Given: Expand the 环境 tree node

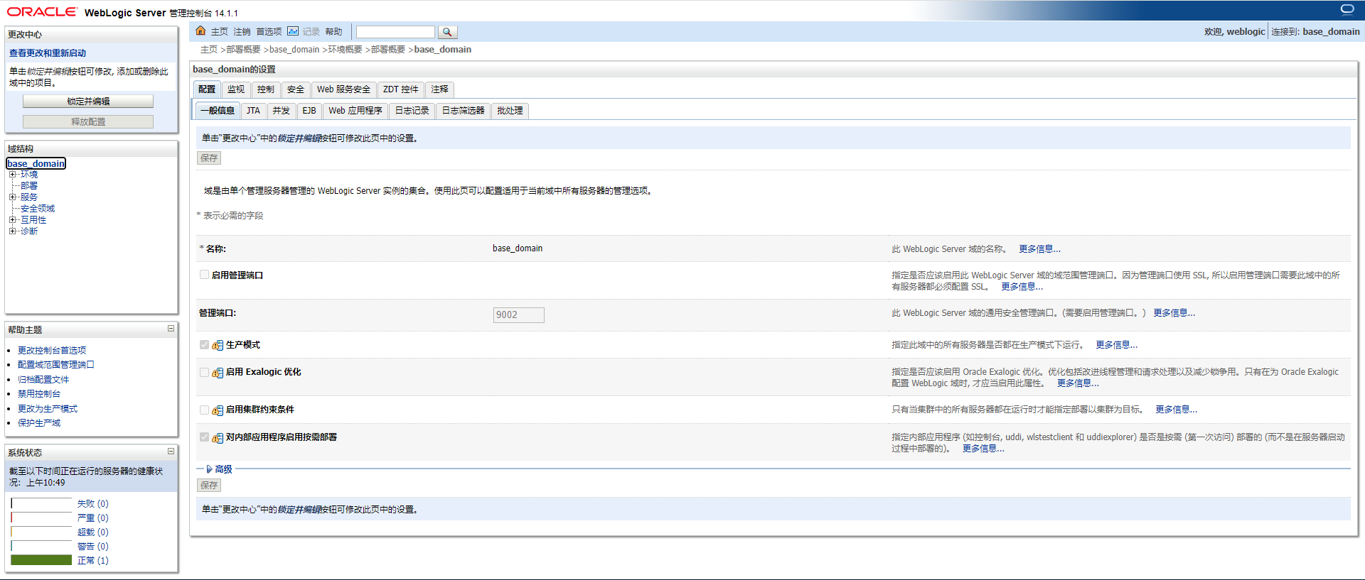Looking at the screenshot, I should click(x=12, y=175).
